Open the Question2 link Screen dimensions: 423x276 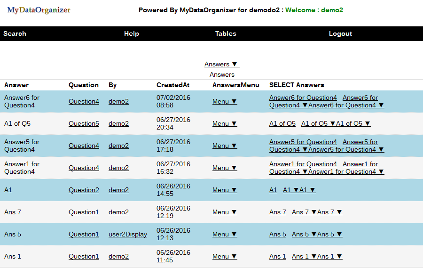coord(84,190)
